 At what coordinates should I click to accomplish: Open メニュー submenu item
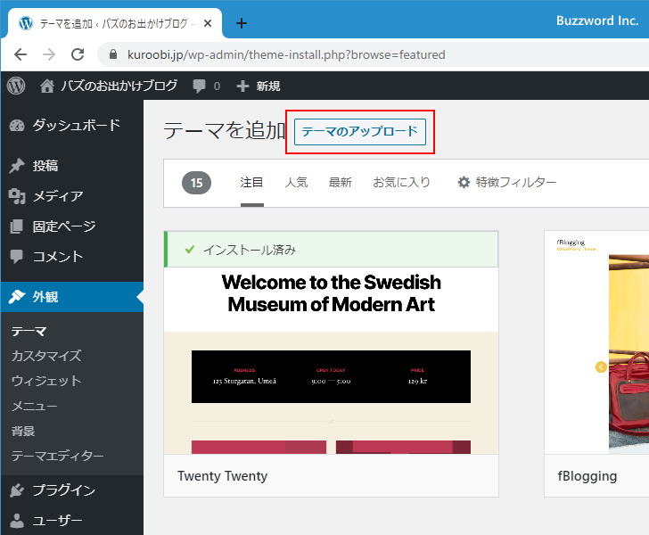point(35,406)
